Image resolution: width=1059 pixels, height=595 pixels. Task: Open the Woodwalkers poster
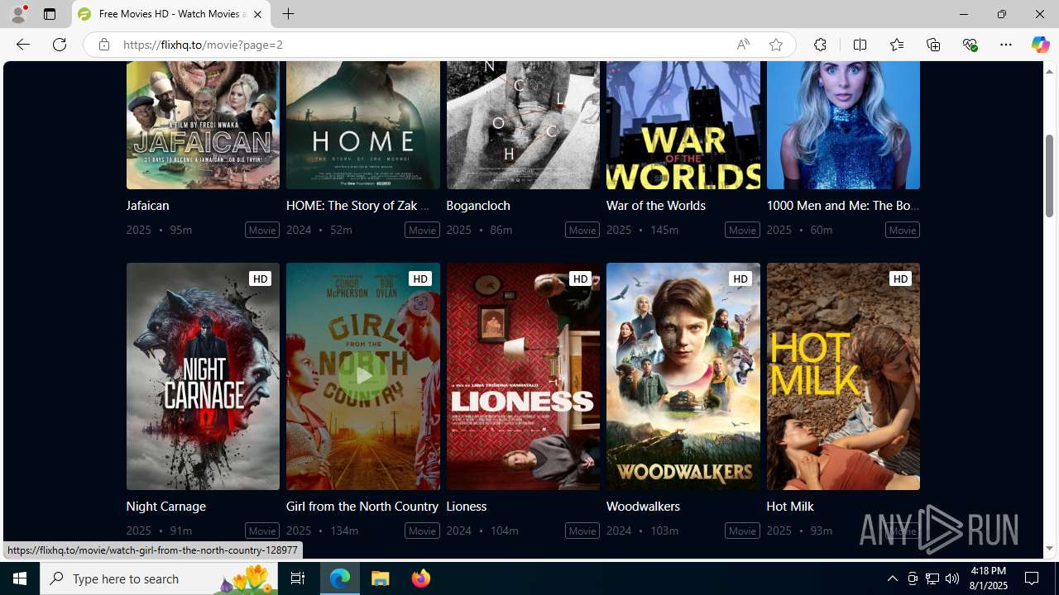[683, 376]
